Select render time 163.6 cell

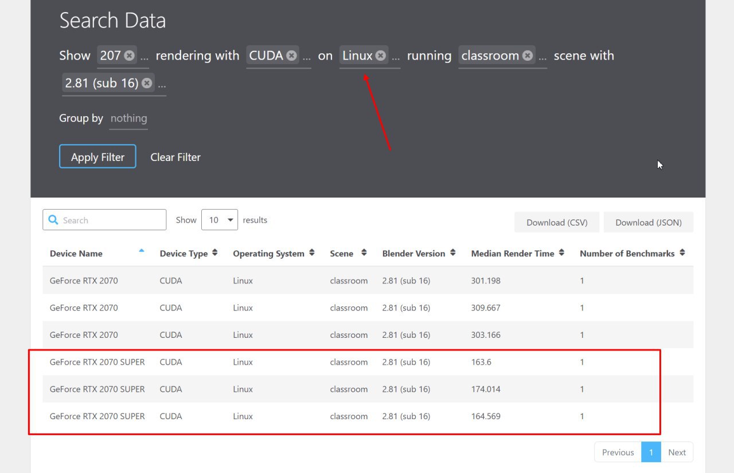point(481,362)
